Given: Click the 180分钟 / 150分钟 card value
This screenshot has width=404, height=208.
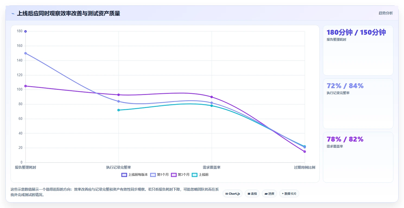Looking at the screenshot, I should click(356, 32).
